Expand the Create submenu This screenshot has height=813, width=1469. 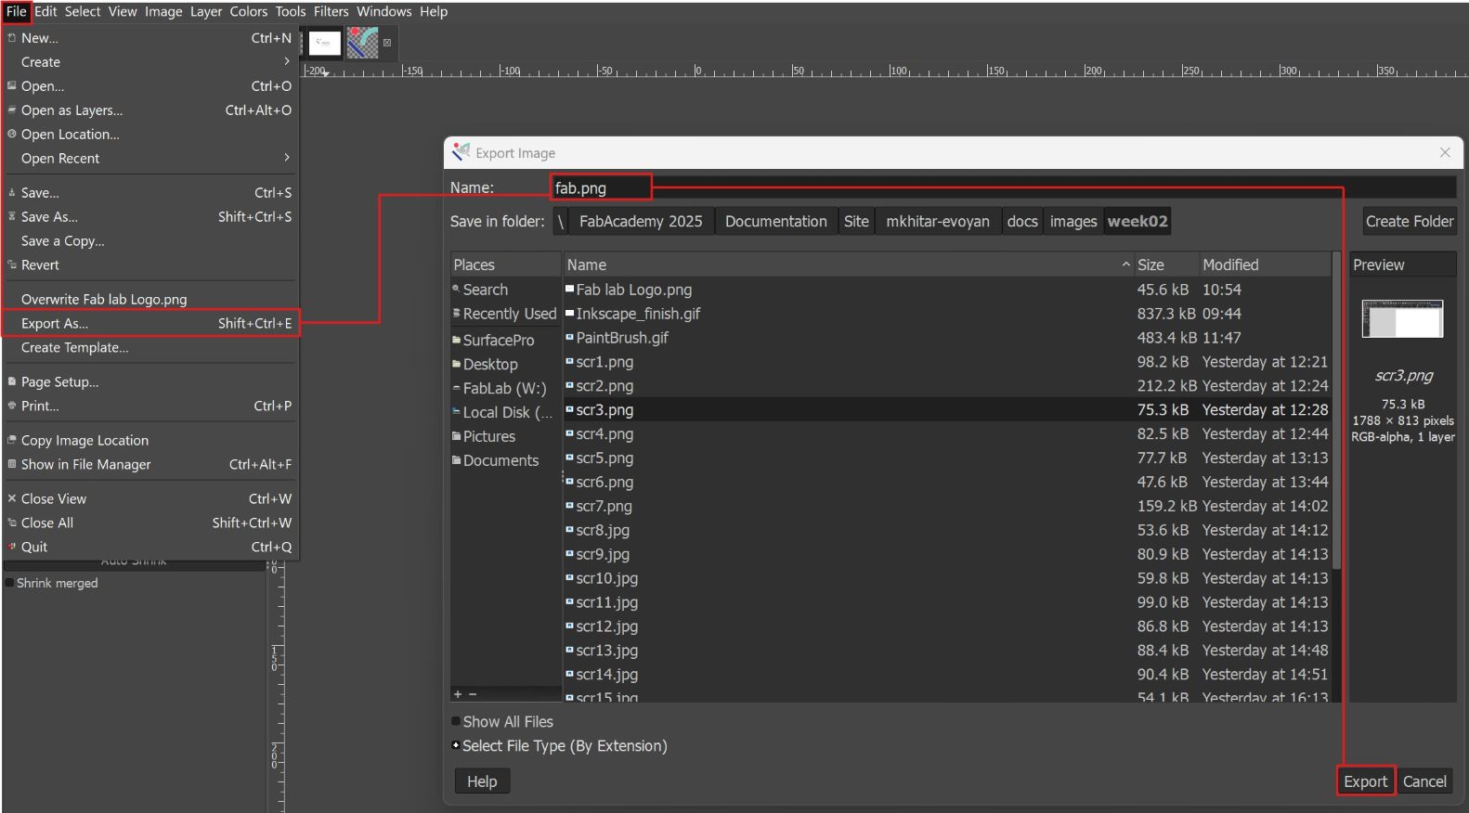pyautogui.click(x=150, y=61)
